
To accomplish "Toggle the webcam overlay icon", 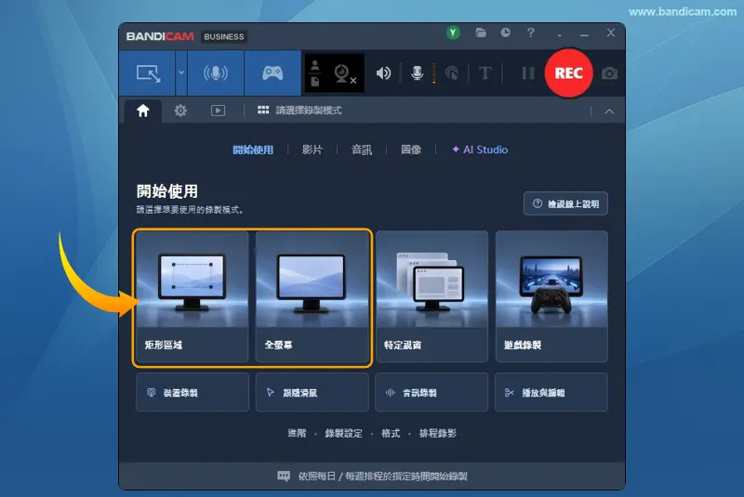I will (344, 74).
